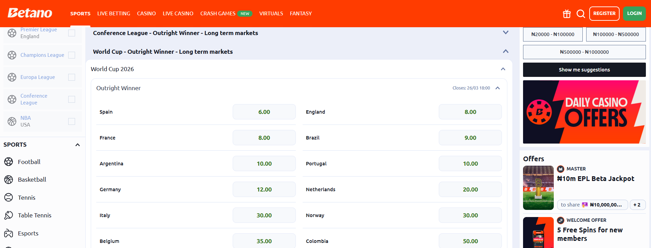Expand Conference League Outright Winner section
This screenshot has height=248, width=651.
pos(506,33)
